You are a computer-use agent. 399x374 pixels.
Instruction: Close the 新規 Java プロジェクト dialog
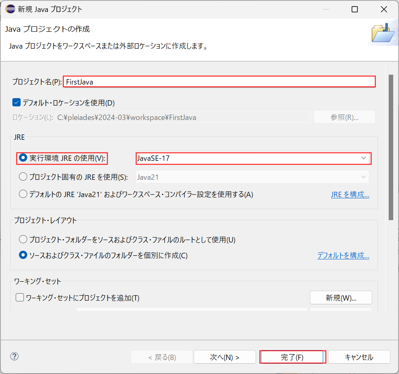coord(384,9)
